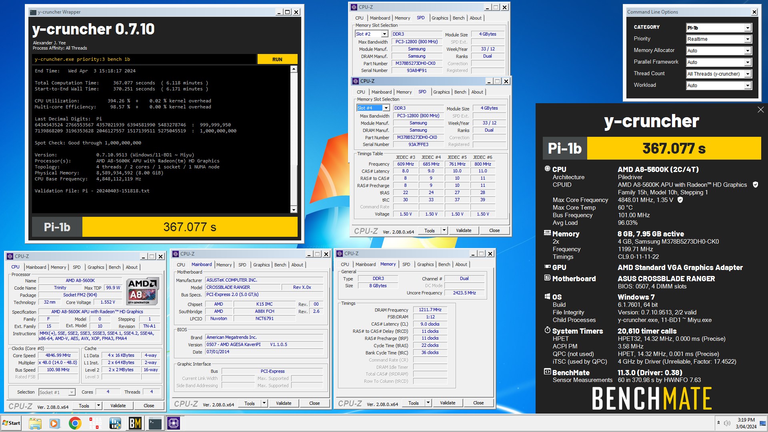Open Bench tab in CPU-Z Memory window

click(444, 264)
